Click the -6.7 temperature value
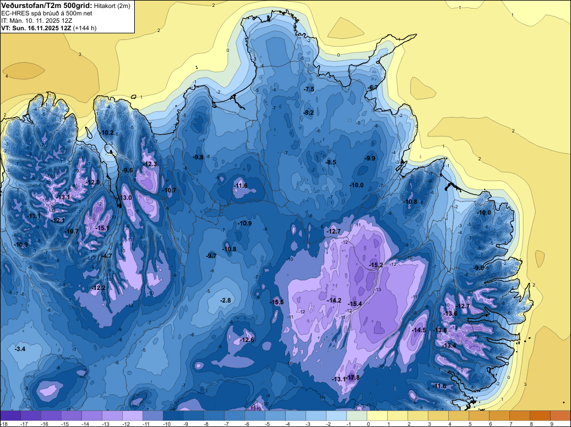571x427 pixels. 372,88
